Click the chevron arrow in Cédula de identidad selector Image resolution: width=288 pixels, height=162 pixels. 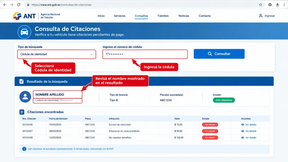point(91,54)
